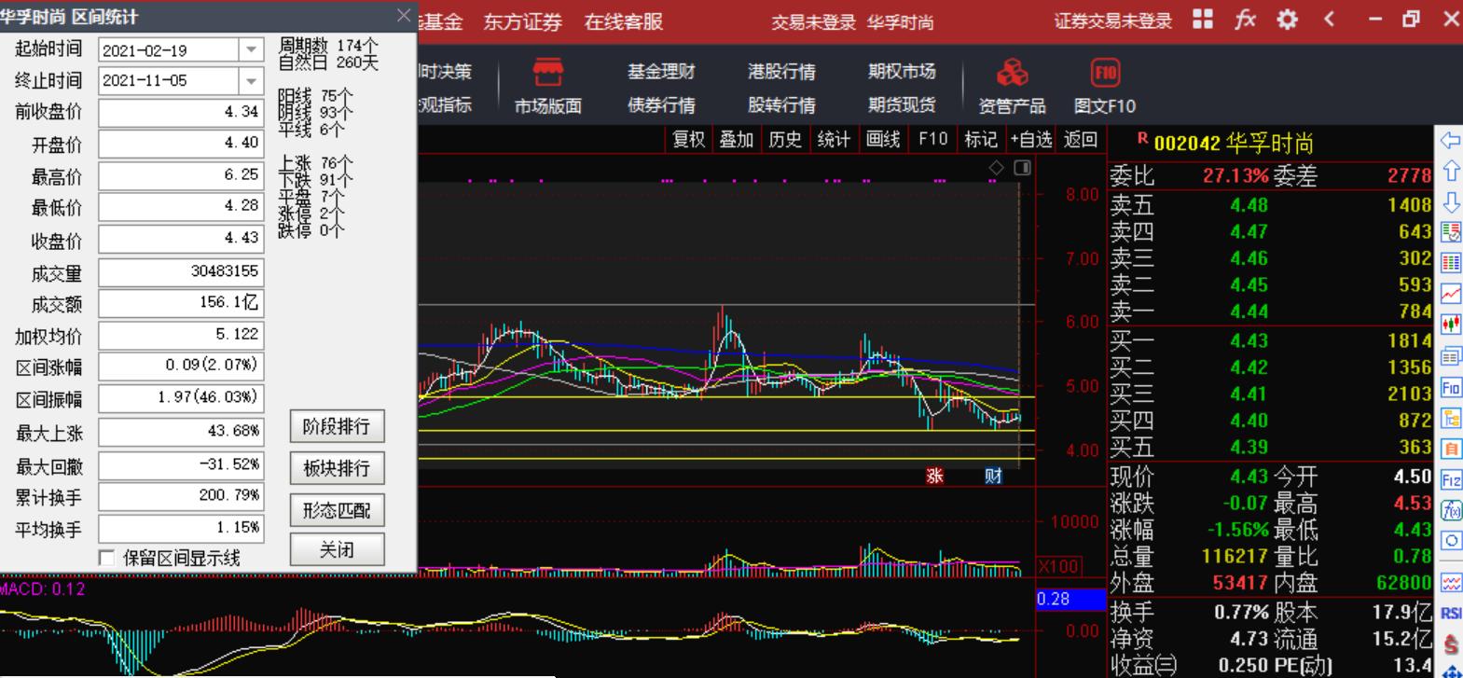Click the diamond marker above chart
1463x678 pixels.
[x=996, y=168]
